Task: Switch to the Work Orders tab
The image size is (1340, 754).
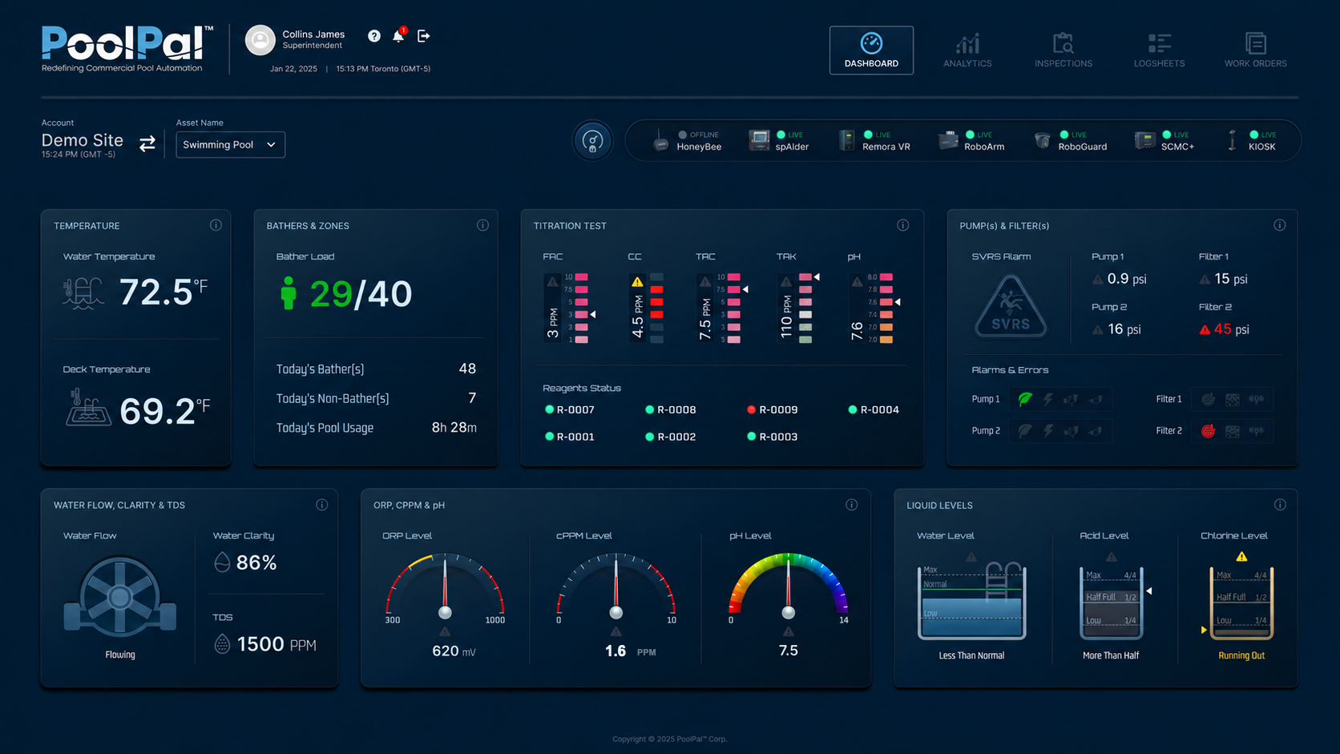Action: point(1255,50)
